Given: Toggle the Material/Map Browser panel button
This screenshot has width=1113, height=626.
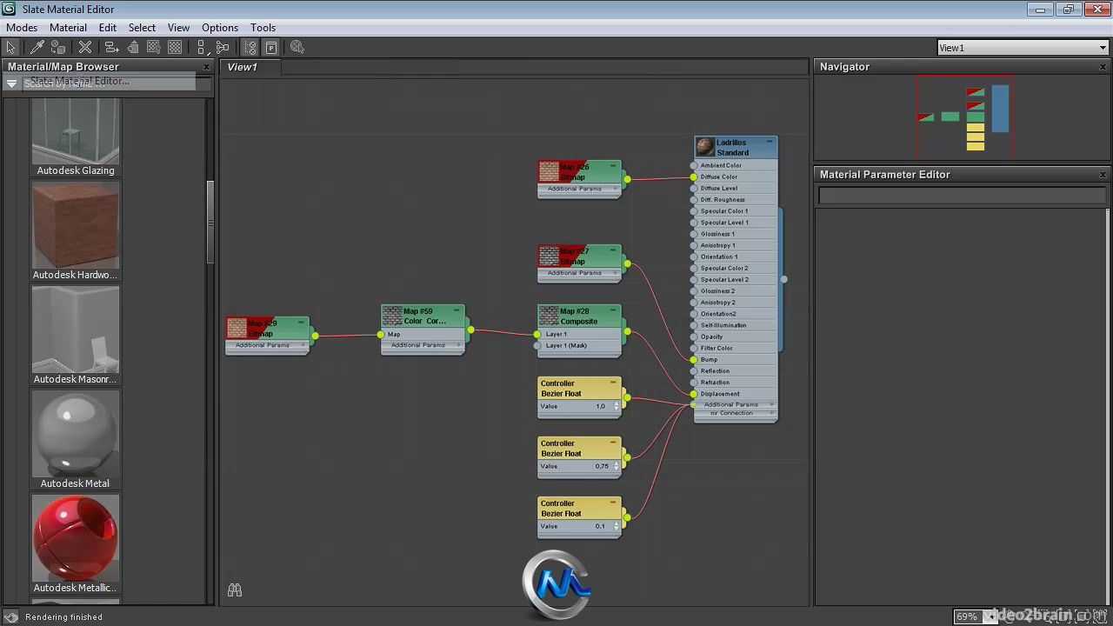Looking at the screenshot, I should pos(250,48).
